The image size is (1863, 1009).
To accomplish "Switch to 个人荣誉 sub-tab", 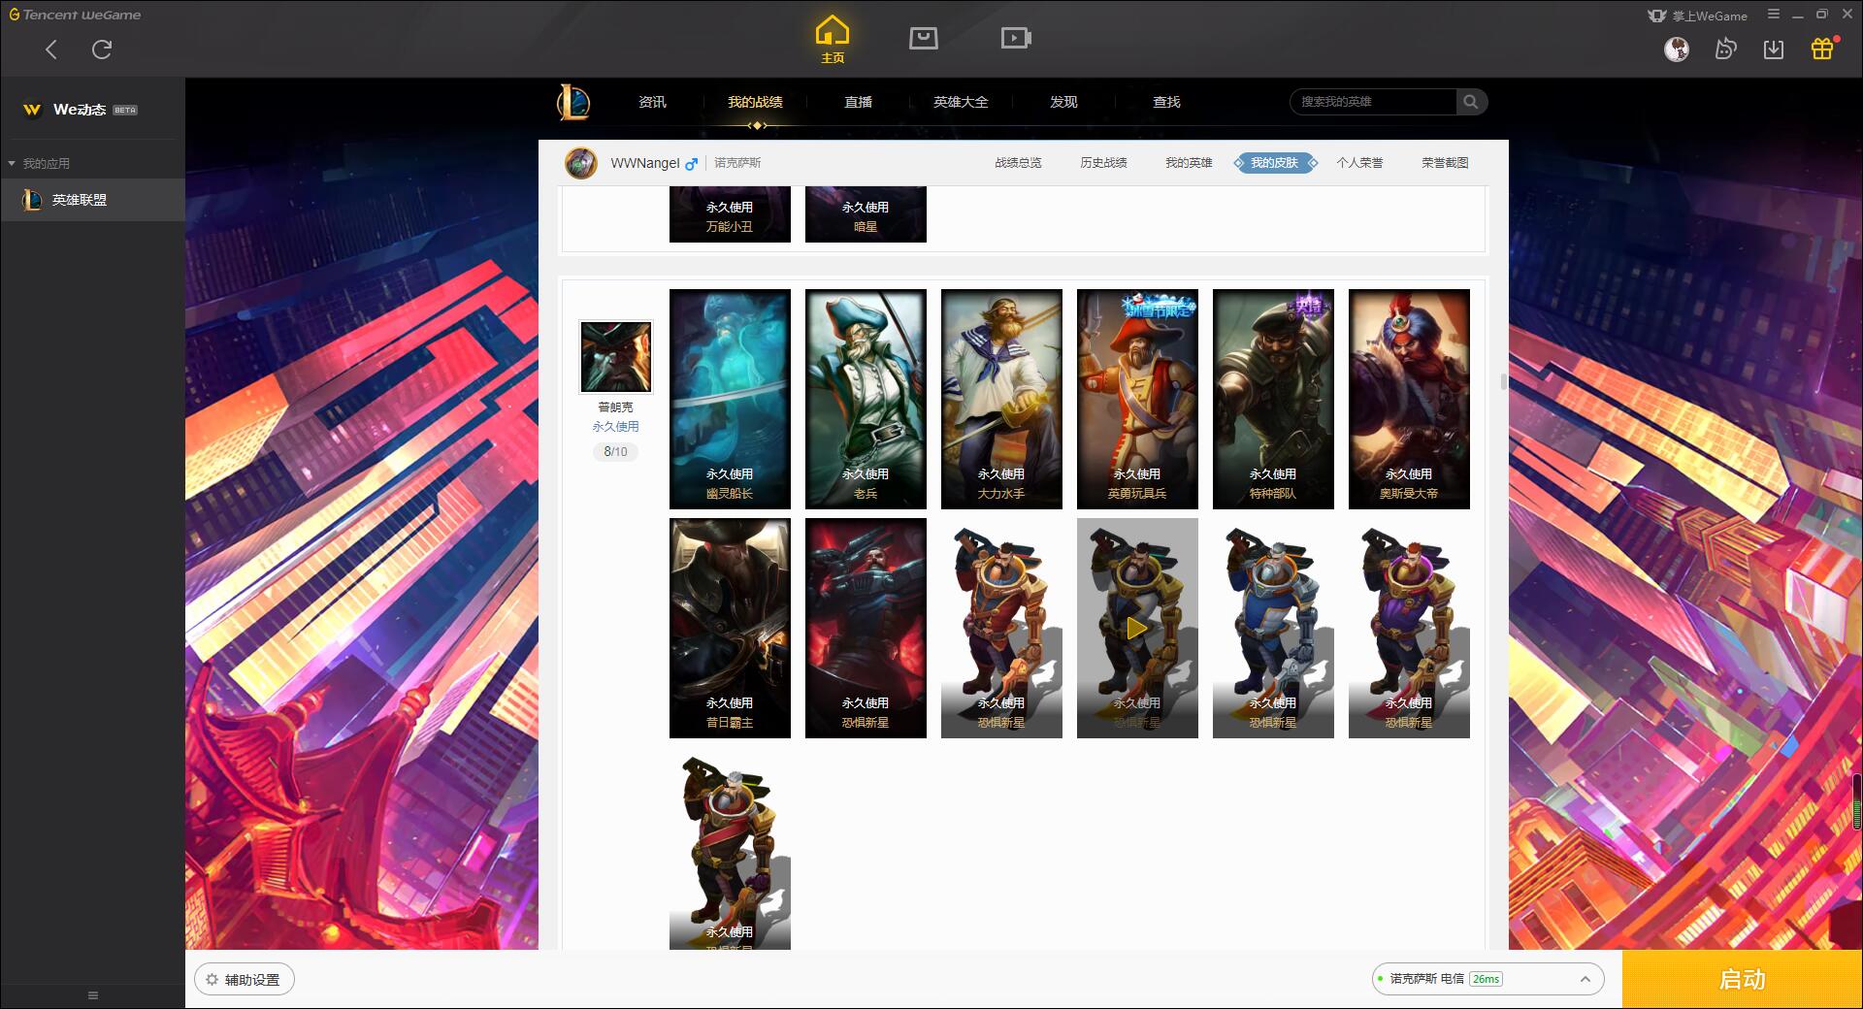I will coord(1359,163).
